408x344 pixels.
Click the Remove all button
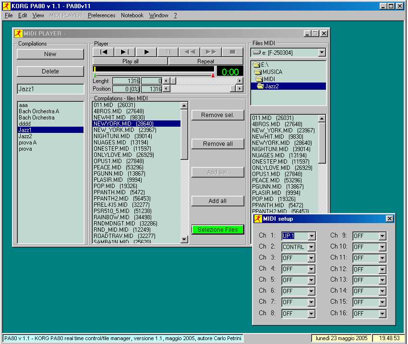click(218, 144)
